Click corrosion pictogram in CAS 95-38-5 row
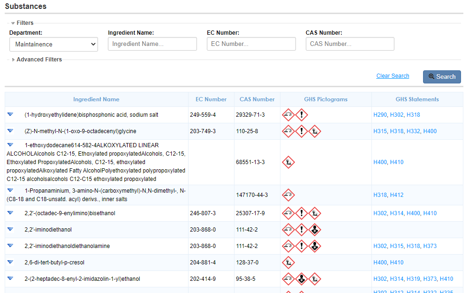This screenshot has height=293, width=469. [x=288, y=279]
